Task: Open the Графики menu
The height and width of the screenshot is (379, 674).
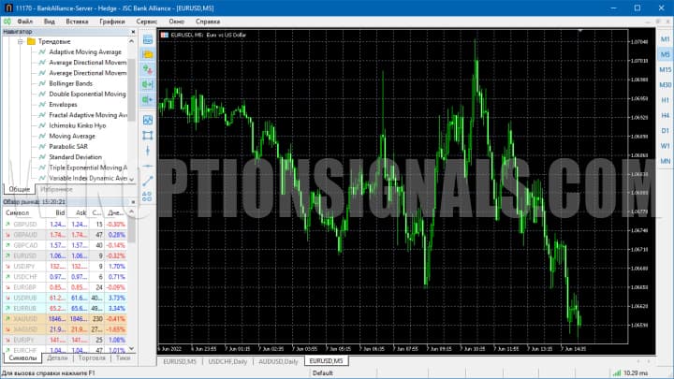Action: (x=111, y=20)
